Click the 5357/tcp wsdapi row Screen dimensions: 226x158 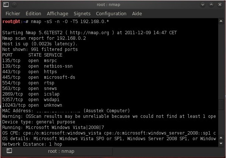(31, 100)
